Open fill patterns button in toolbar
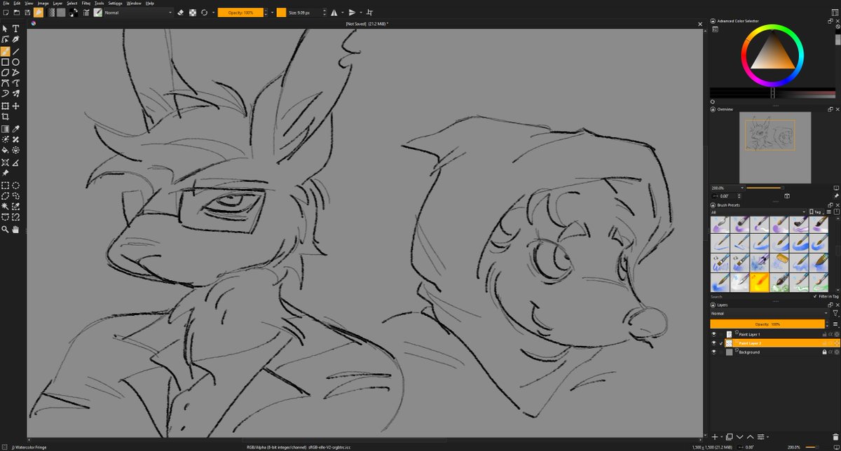Screen dimensions: 841x451 tap(62, 13)
